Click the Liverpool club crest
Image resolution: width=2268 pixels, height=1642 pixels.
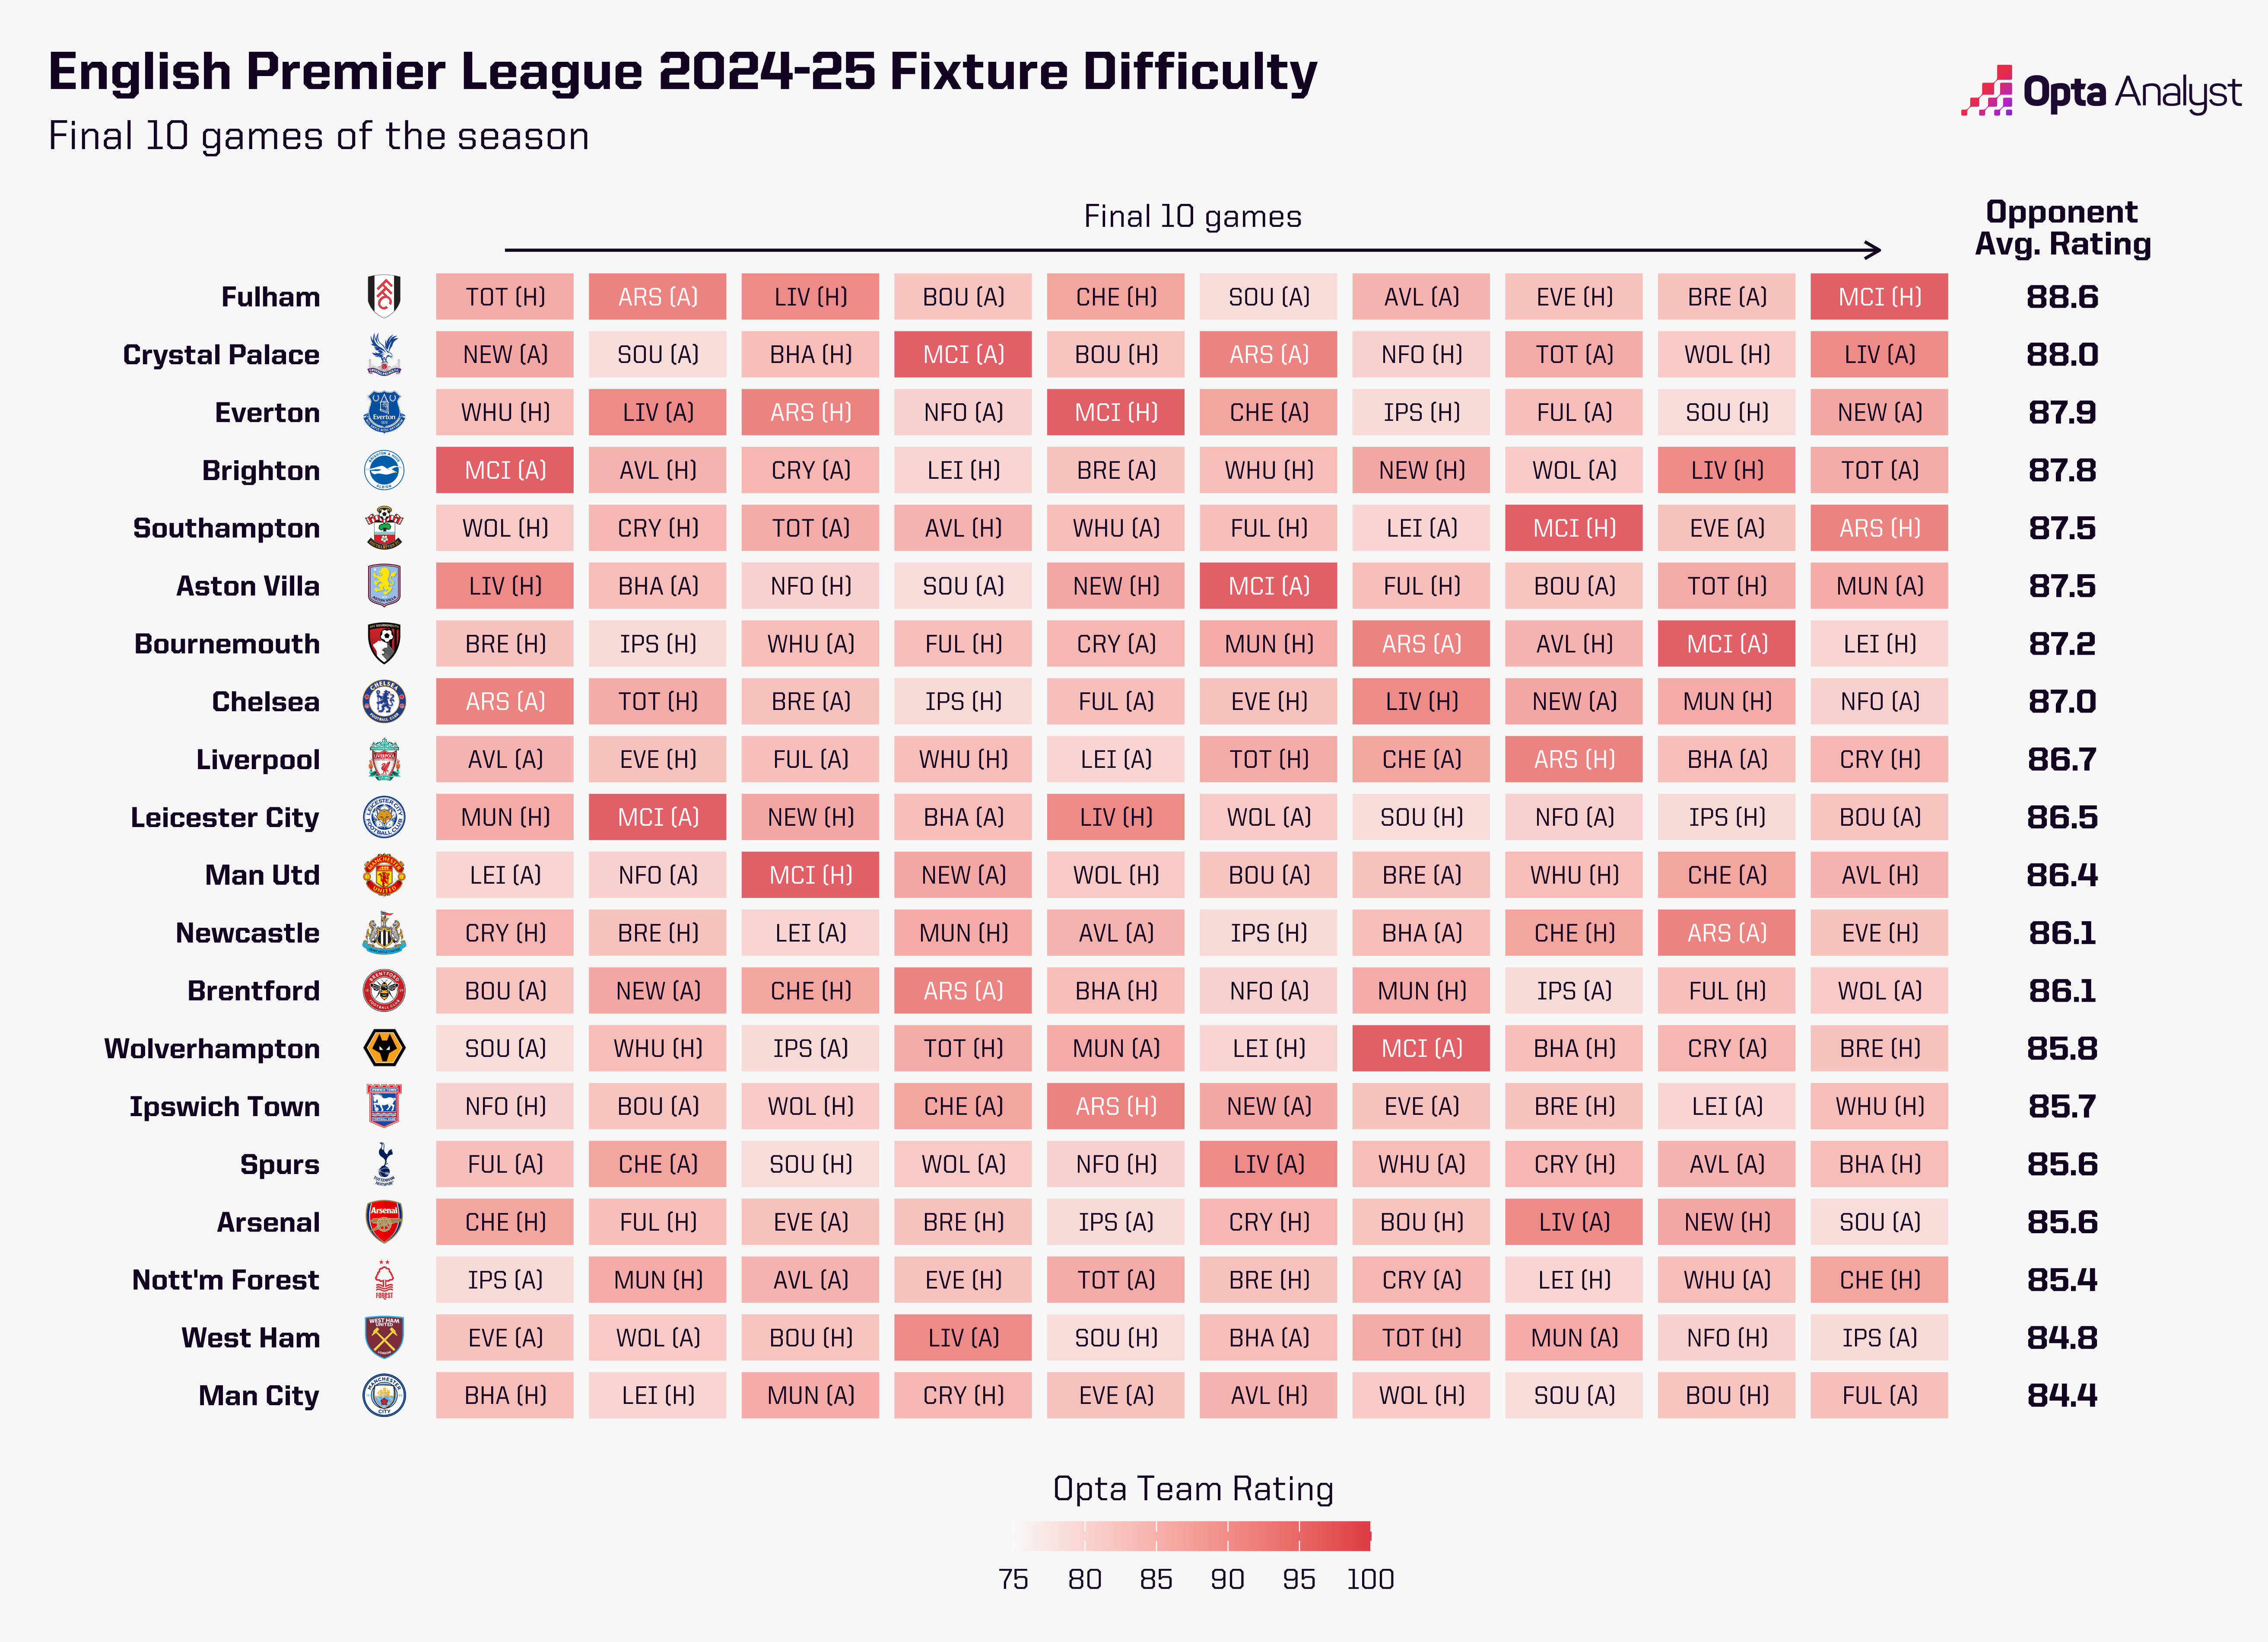[x=384, y=759]
